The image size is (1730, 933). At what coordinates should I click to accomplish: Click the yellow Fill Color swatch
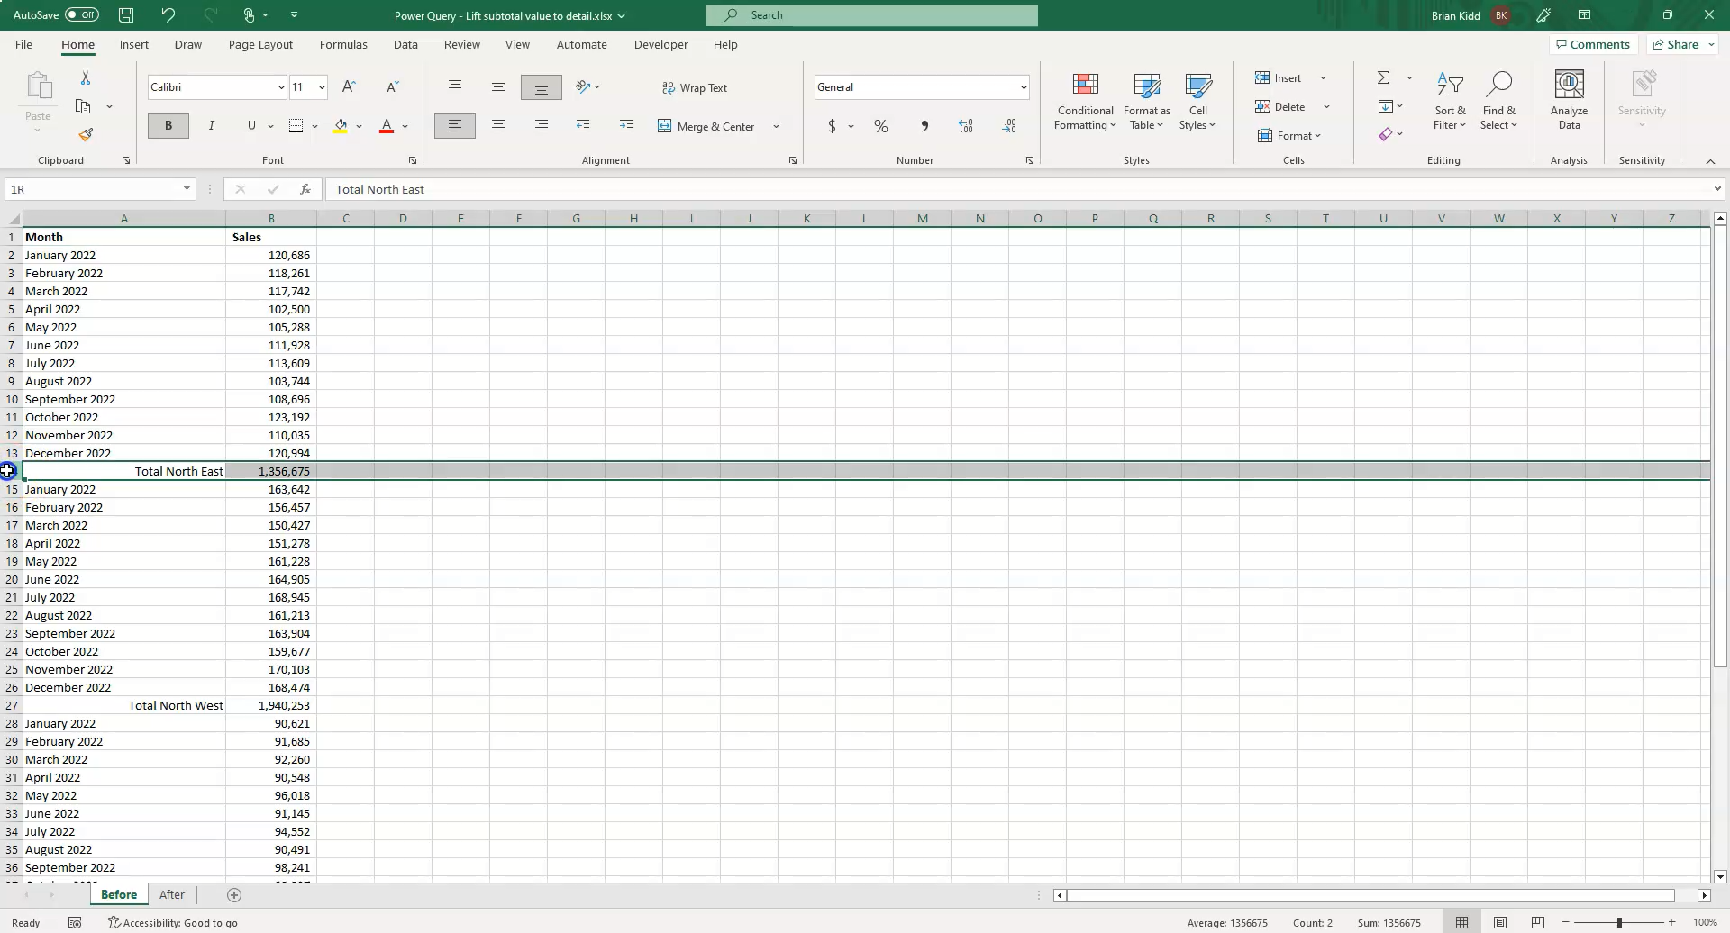(341, 127)
